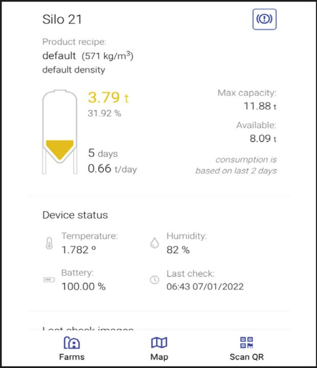Click the 3.79 t current weight value
The image size is (317, 368).
(104, 98)
